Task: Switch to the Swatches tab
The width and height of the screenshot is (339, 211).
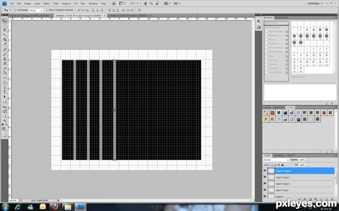Action: [x=279, y=107]
